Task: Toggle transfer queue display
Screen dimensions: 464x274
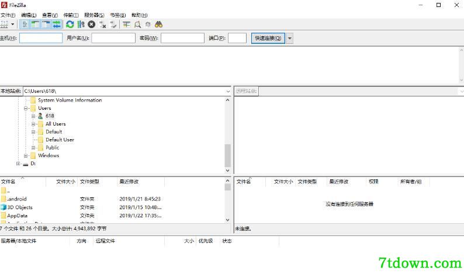Action: [x=57, y=25]
